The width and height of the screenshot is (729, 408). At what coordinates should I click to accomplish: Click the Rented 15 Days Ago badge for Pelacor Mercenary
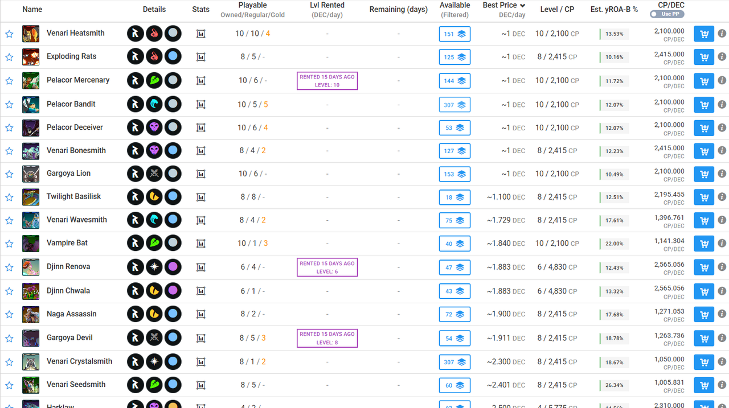point(327,81)
